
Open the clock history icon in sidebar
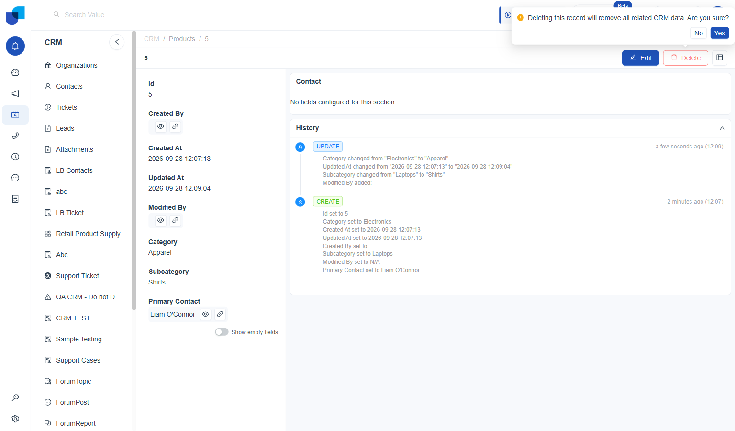pyautogui.click(x=15, y=157)
